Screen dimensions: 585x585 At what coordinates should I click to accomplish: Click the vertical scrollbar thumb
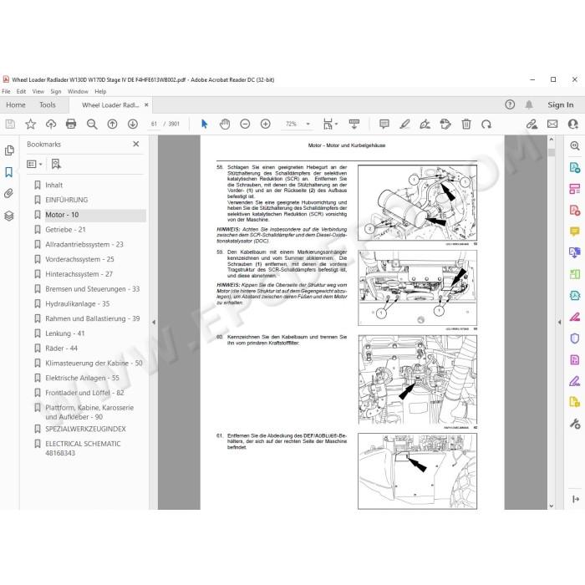tap(552, 153)
